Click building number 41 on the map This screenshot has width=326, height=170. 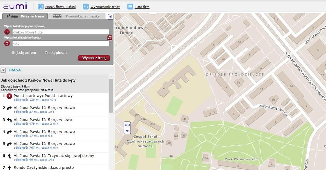point(185,119)
